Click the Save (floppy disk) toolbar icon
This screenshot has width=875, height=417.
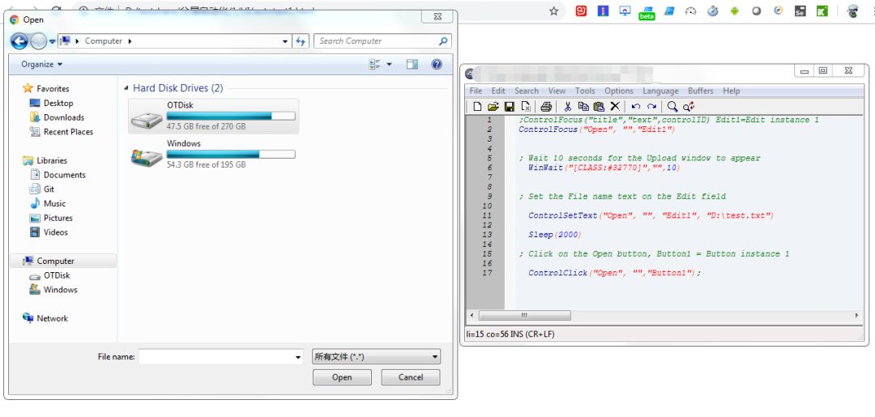(x=510, y=107)
